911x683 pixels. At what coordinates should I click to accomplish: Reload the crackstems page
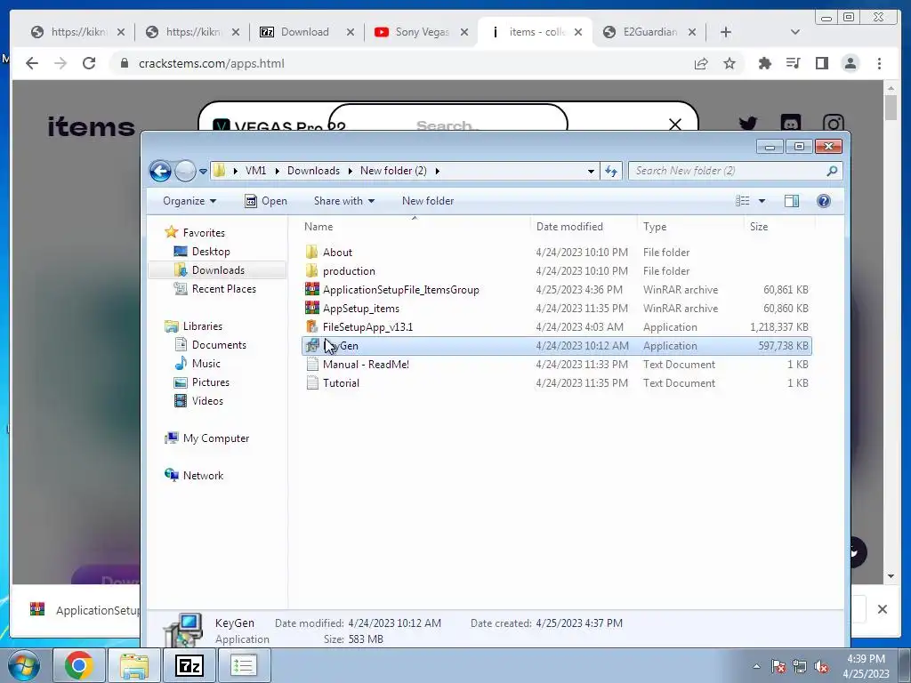pyautogui.click(x=89, y=63)
